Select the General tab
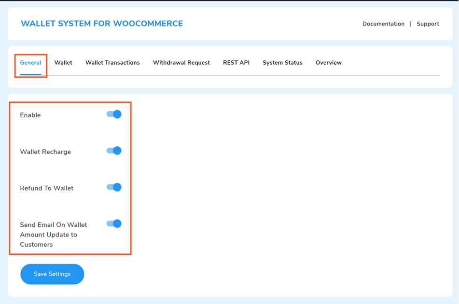This screenshot has width=459, height=304. point(30,63)
